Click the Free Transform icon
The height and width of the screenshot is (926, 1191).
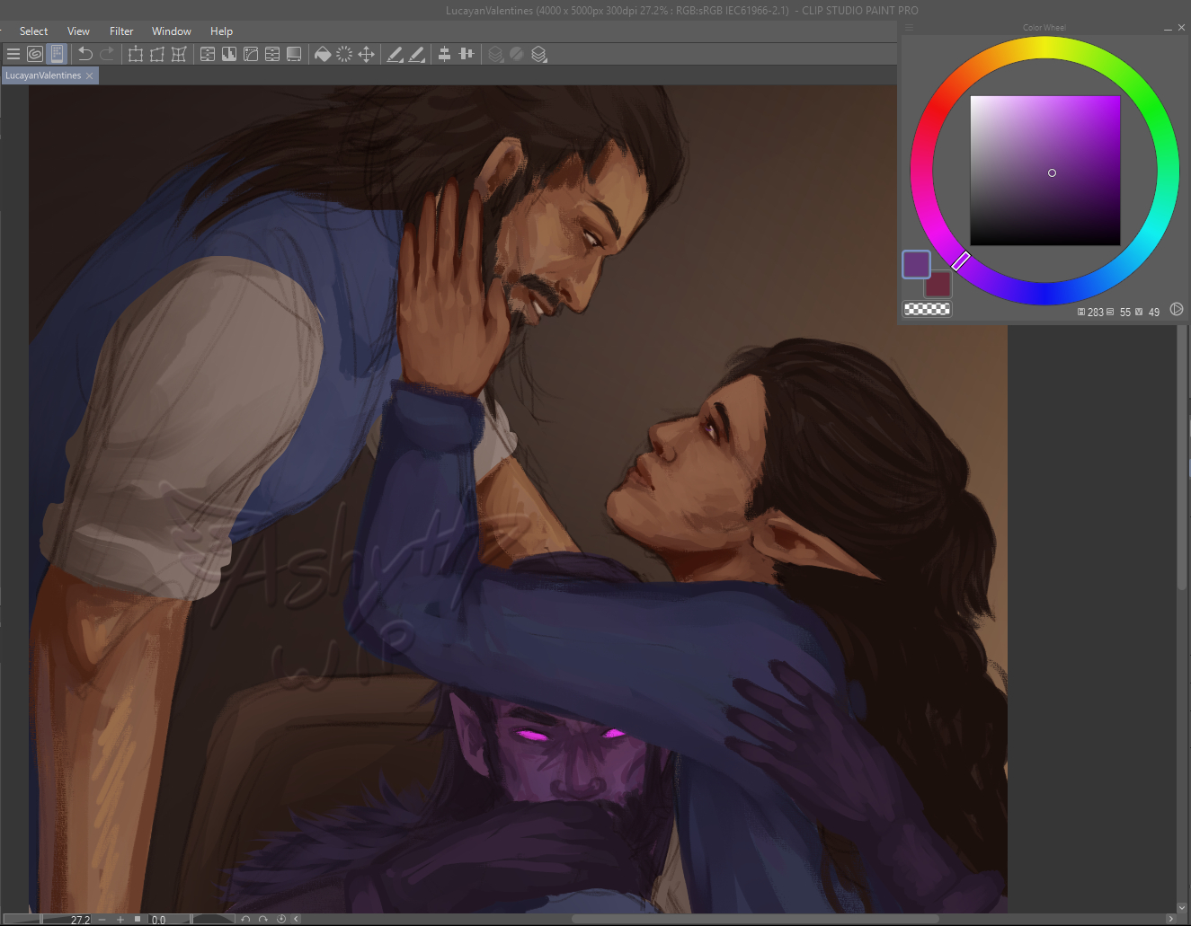157,55
